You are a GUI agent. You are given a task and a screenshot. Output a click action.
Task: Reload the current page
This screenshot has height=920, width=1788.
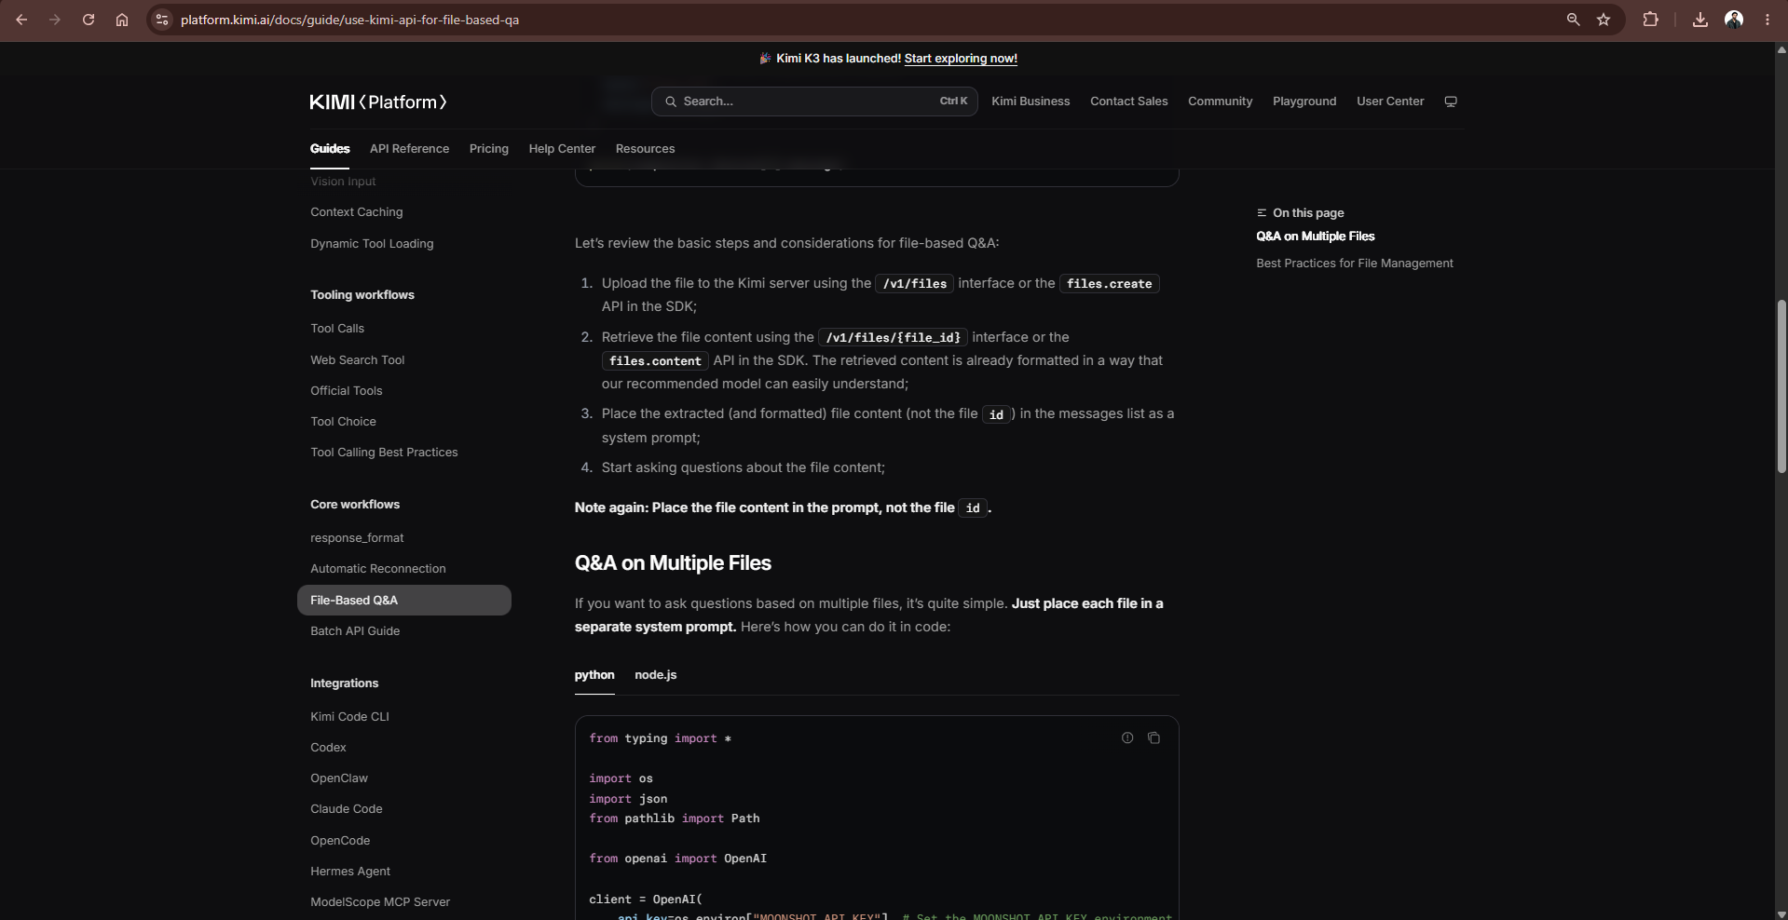click(89, 20)
